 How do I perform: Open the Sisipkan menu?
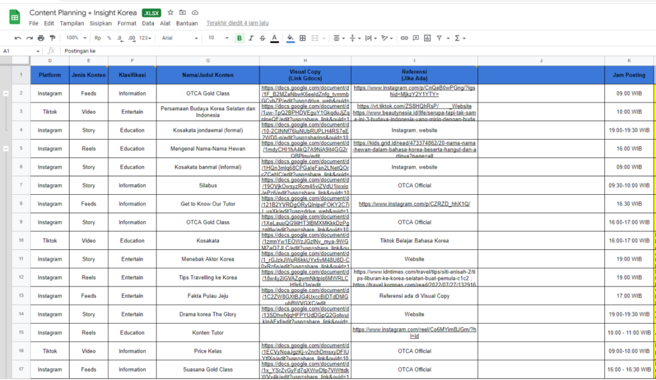[101, 24]
